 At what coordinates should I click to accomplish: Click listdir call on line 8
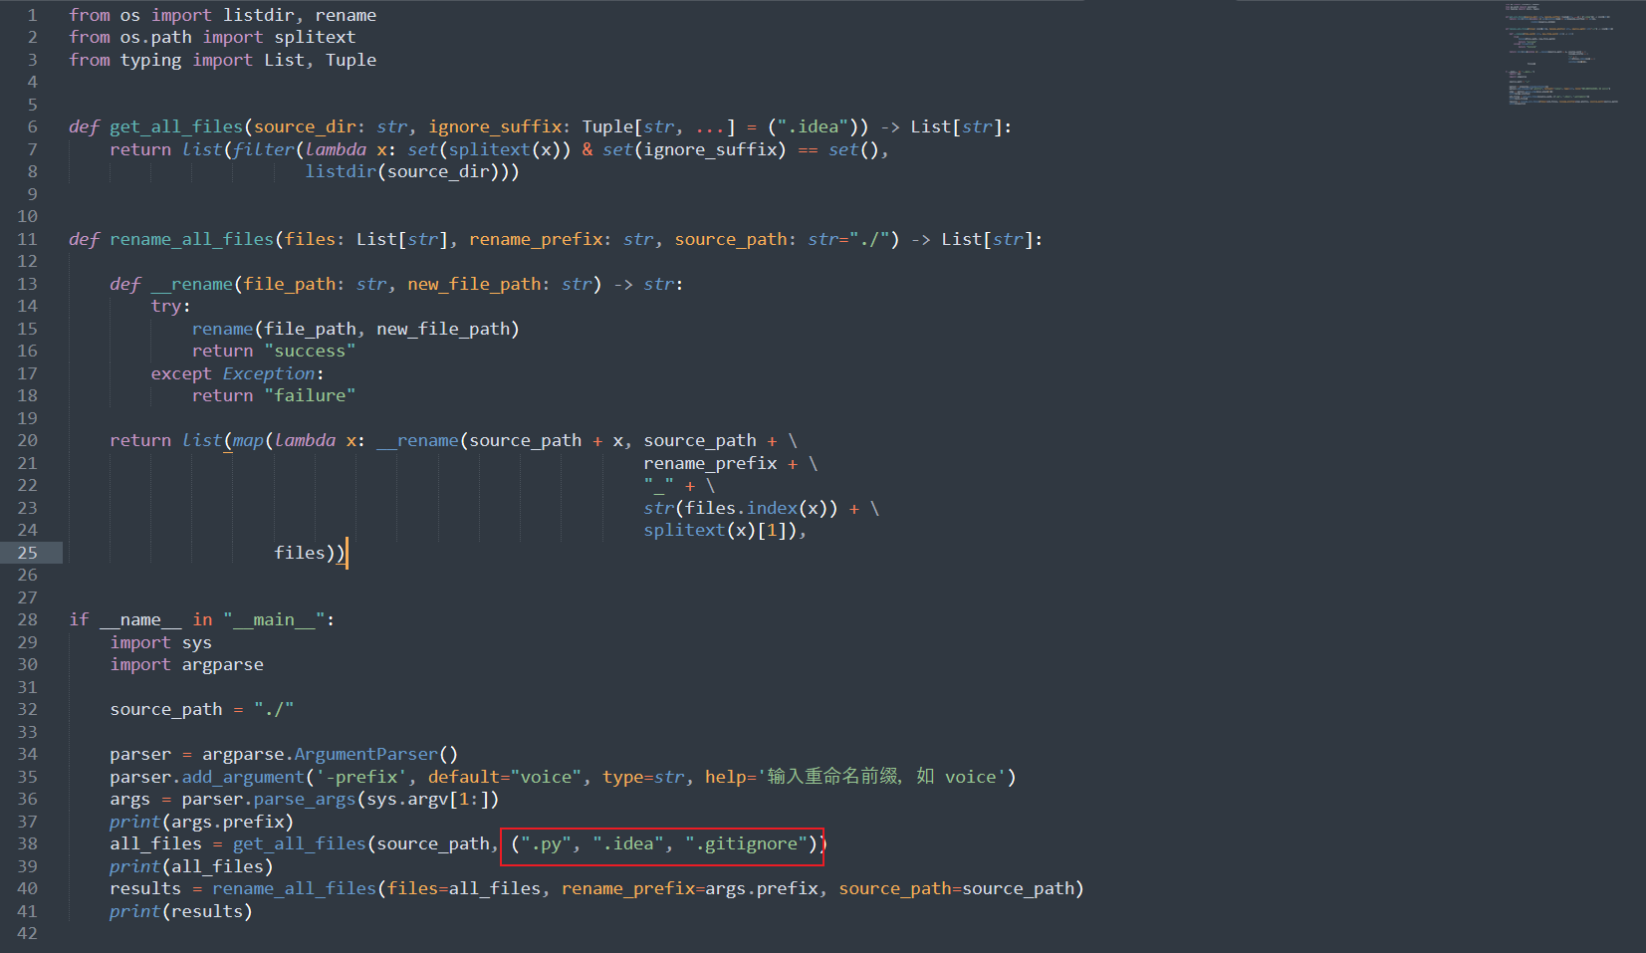341,171
